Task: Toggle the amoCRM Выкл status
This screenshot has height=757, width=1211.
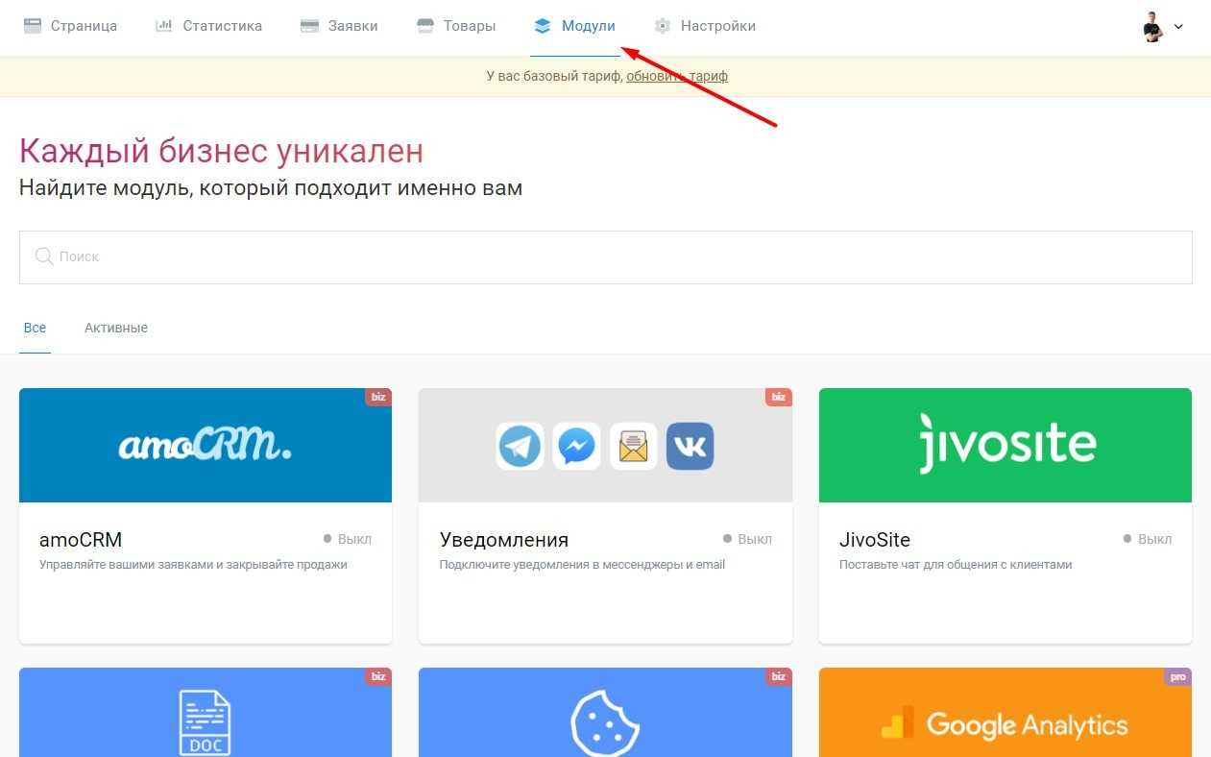Action: tap(348, 540)
